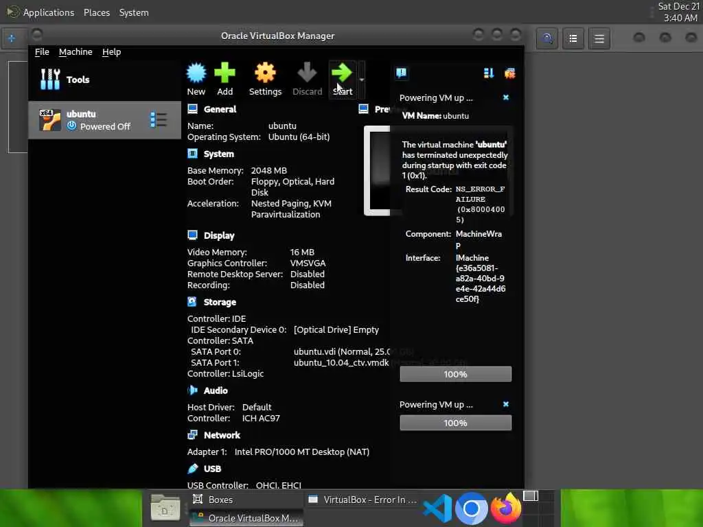Click the plus button in background window
The width and height of the screenshot is (703, 527).
12,38
